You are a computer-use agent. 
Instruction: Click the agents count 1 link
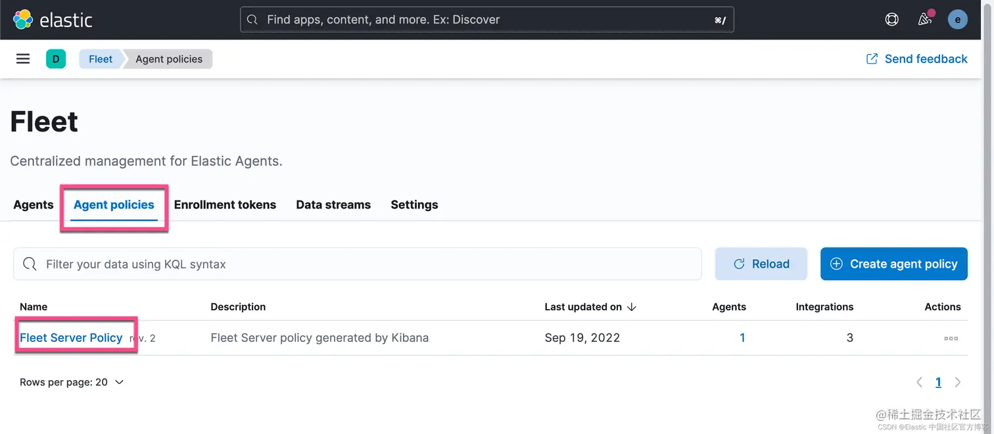pyautogui.click(x=742, y=338)
